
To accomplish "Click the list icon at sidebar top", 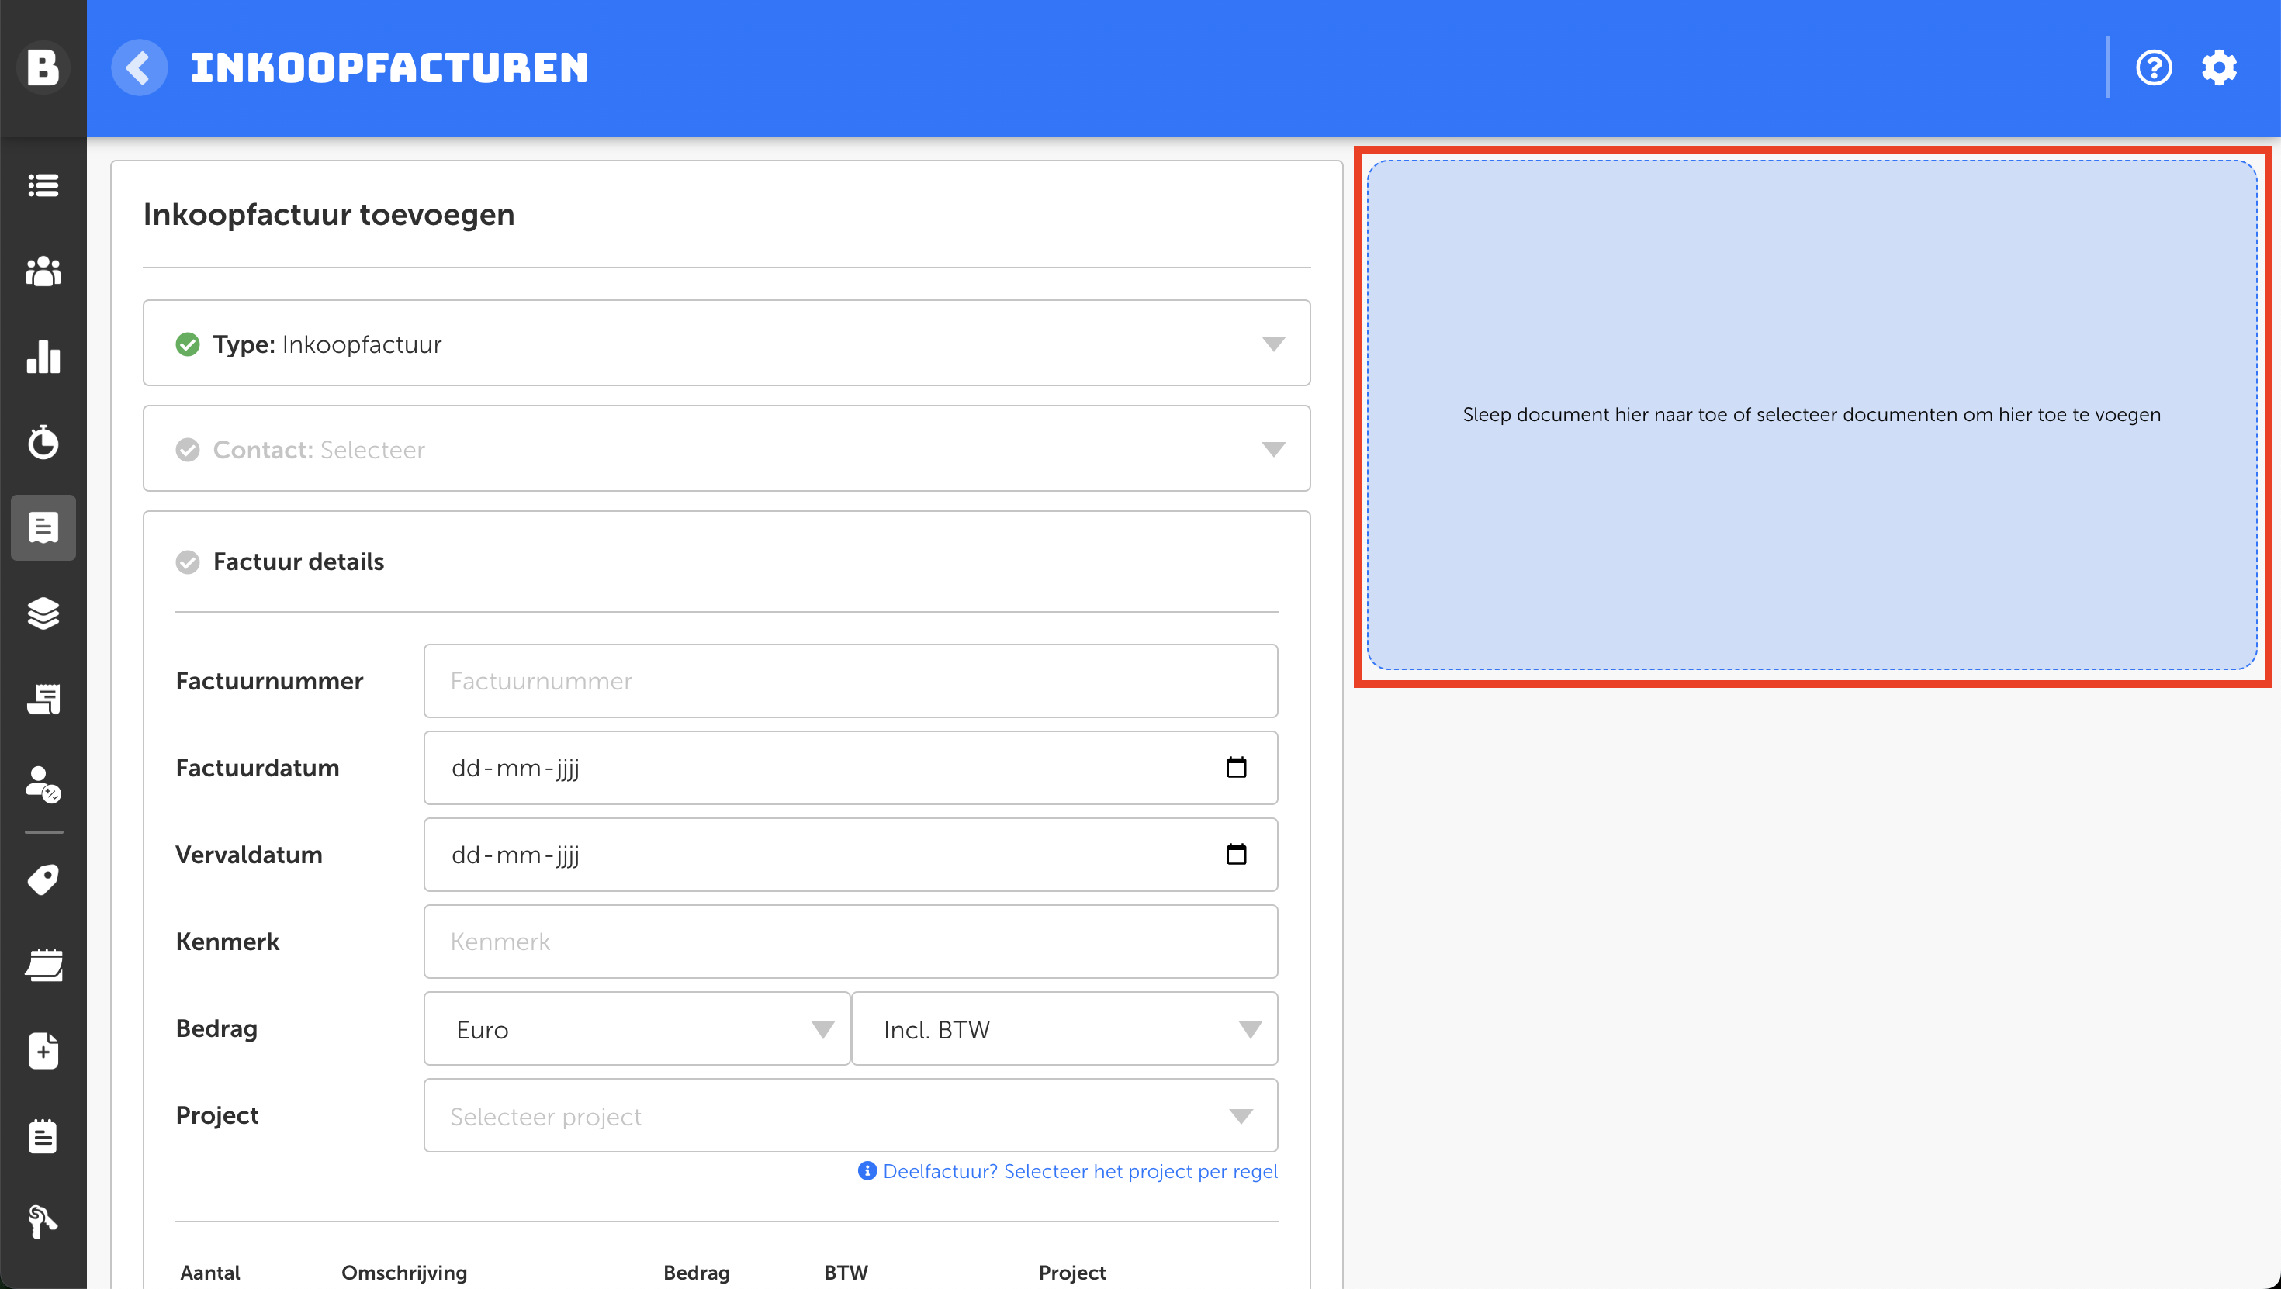I will click(43, 185).
